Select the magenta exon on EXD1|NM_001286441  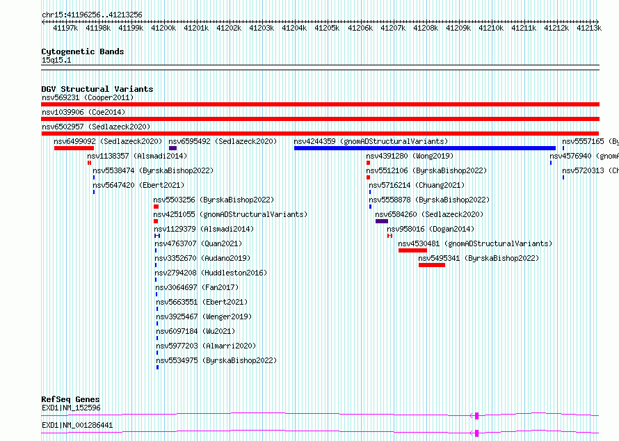pos(477,433)
